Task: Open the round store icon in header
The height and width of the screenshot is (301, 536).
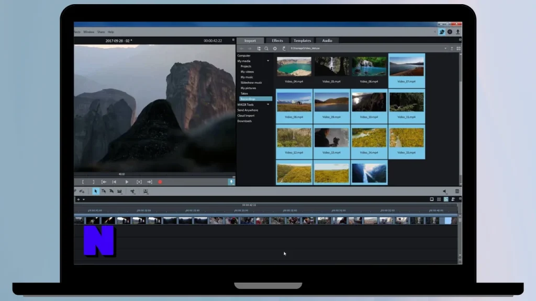Action: (x=450, y=32)
